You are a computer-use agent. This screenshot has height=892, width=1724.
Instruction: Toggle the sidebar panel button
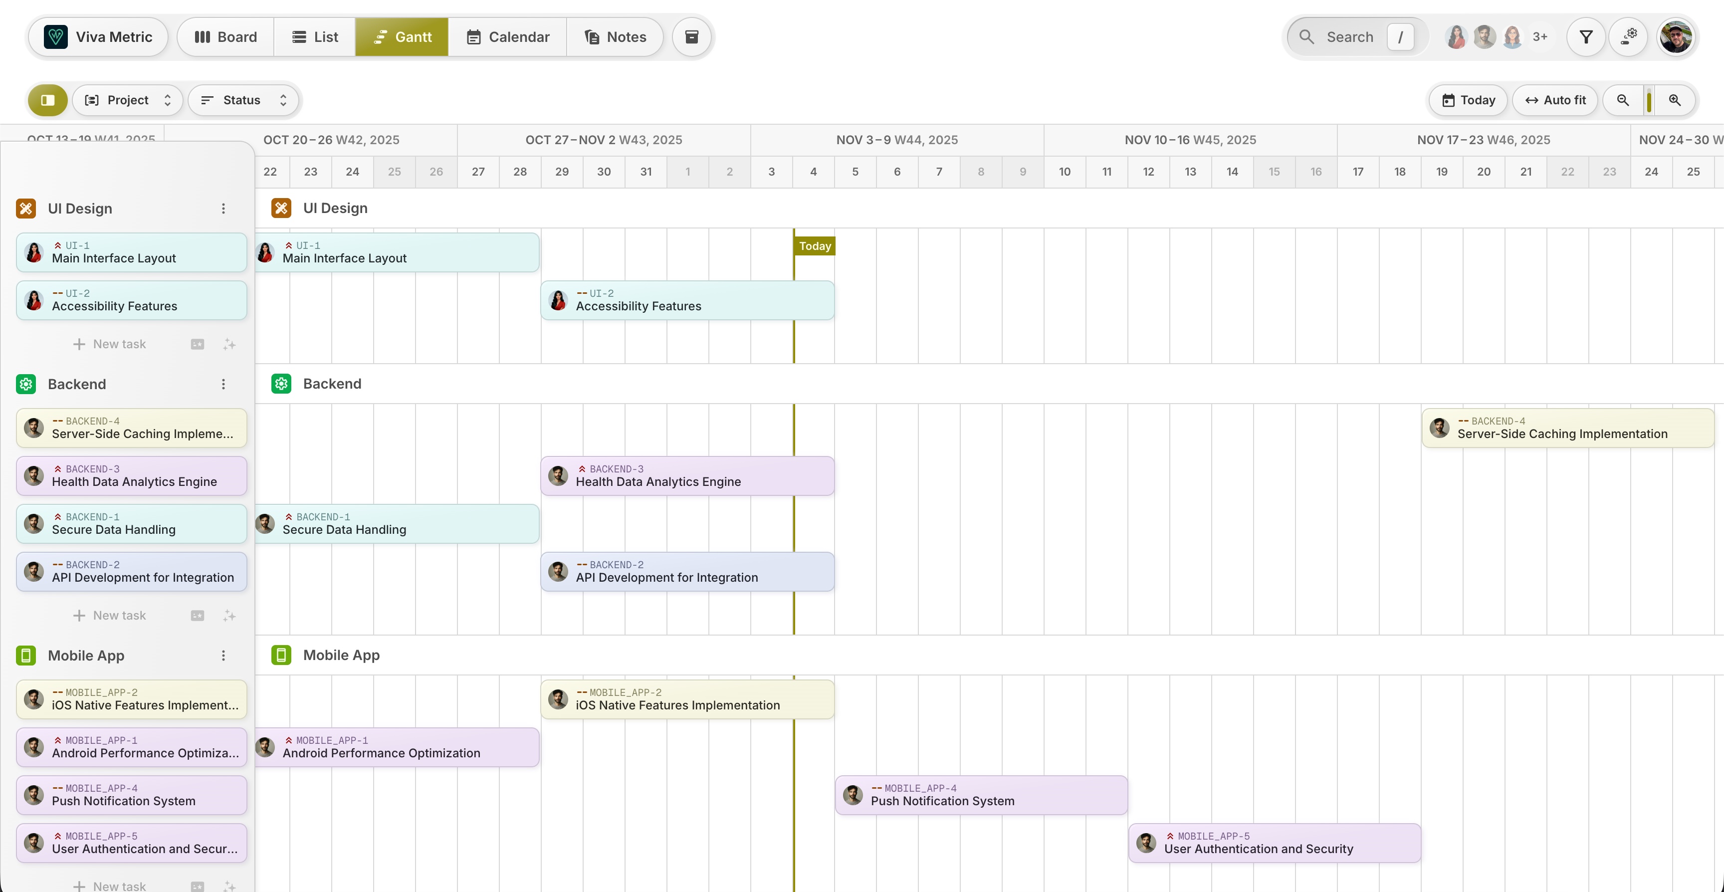pos(47,100)
